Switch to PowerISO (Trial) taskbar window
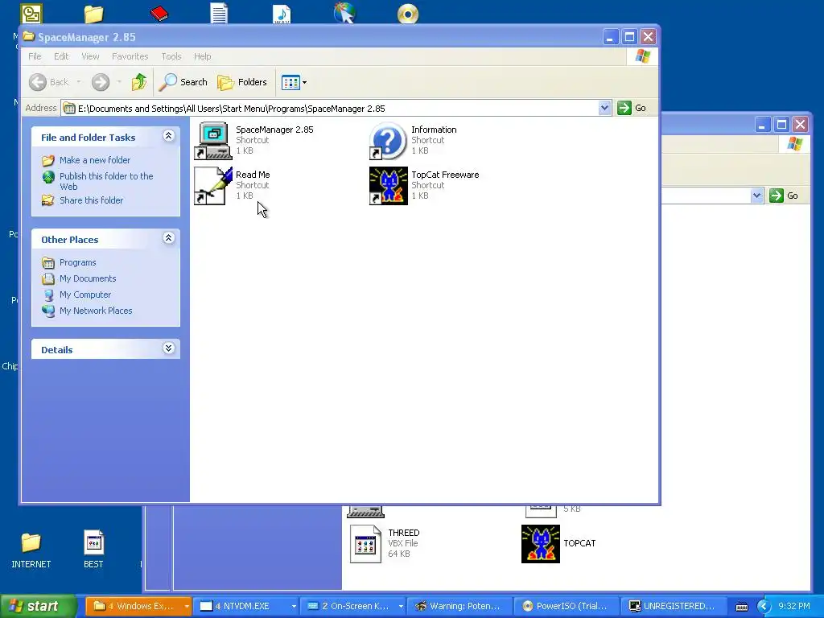This screenshot has height=618, width=824. pos(566,606)
